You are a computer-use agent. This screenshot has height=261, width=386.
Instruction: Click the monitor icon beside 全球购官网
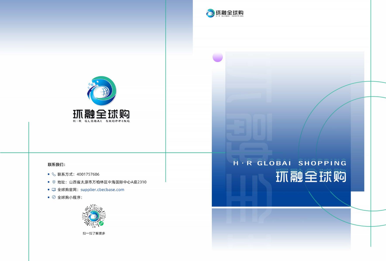[x=54, y=189]
